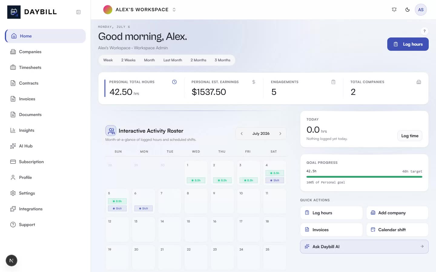
Task: Select the Last Month range tab
Action: (173, 60)
